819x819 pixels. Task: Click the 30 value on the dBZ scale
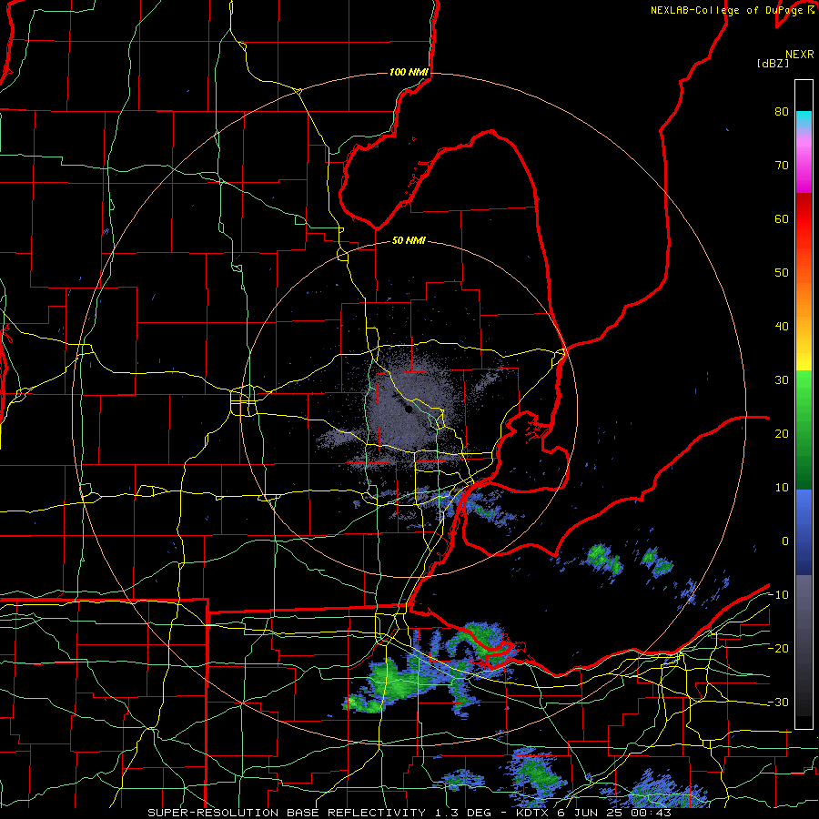point(782,380)
